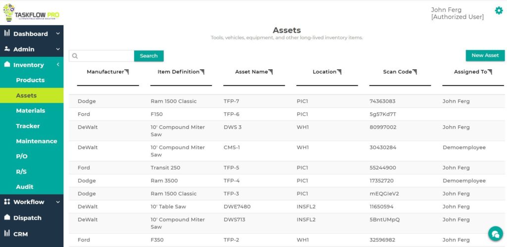Click the Assigned To filter icon

click(x=490, y=72)
